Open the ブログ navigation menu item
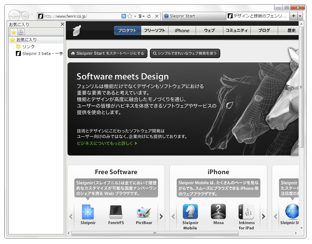Image resolution: width=312 pixels, height=244 pixels. click(x=264, y=30)
